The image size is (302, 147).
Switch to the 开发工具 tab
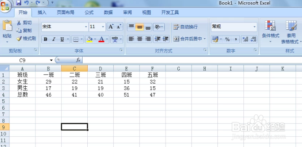[170, 13]
